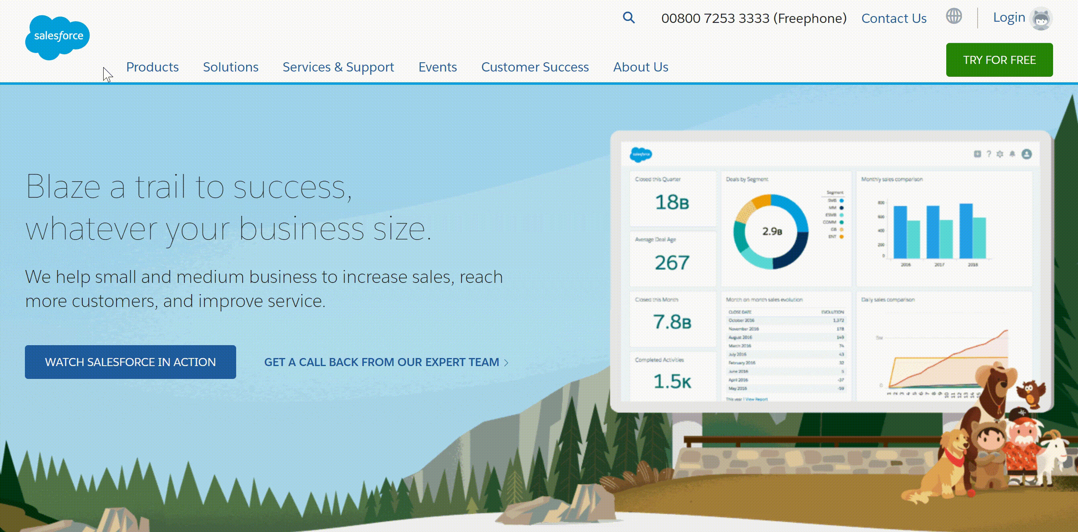Click WATCH SALESFORCE IN ACTION
1078x532 pixels.
point(130,362)
